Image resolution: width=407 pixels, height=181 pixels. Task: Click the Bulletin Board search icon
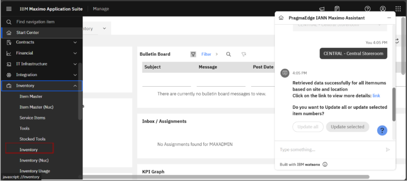[x=229, y=54]
